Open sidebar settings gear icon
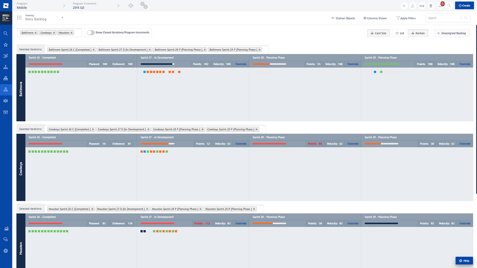The image size is (477, 268). pyautogui.click(x=6, y=251)
